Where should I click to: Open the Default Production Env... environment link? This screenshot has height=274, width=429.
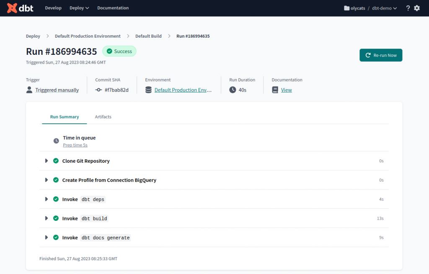(x=183, y=90)
